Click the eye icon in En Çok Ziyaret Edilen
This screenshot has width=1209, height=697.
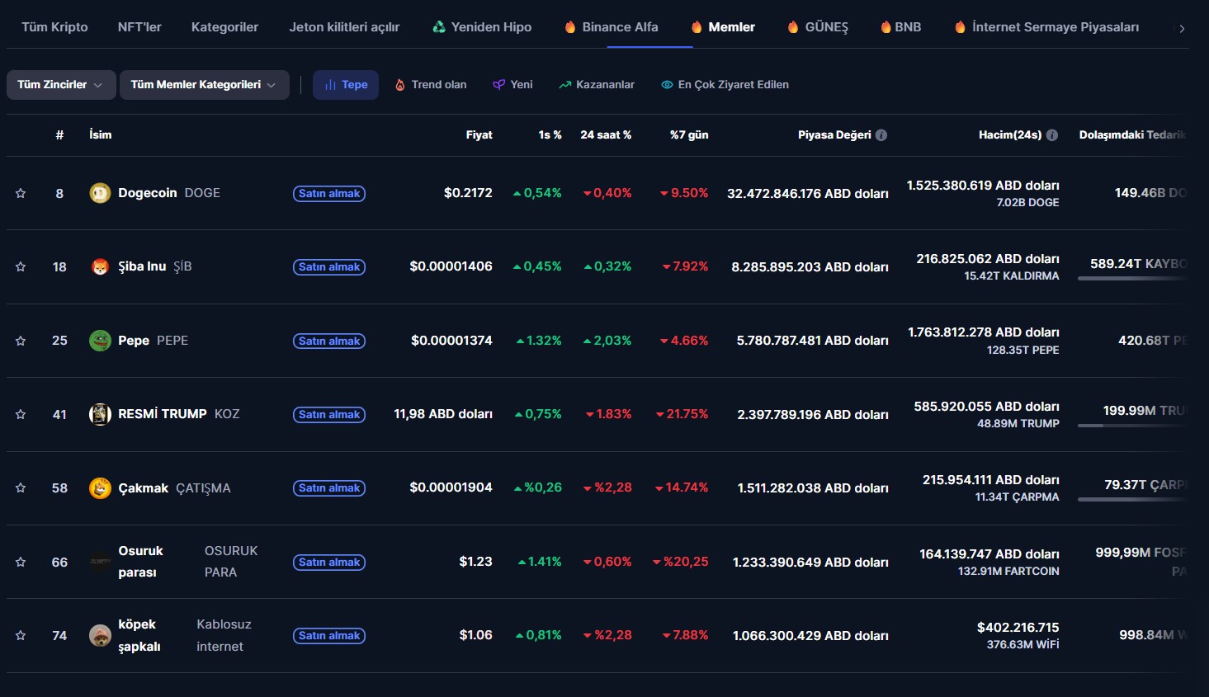(667, 85)
